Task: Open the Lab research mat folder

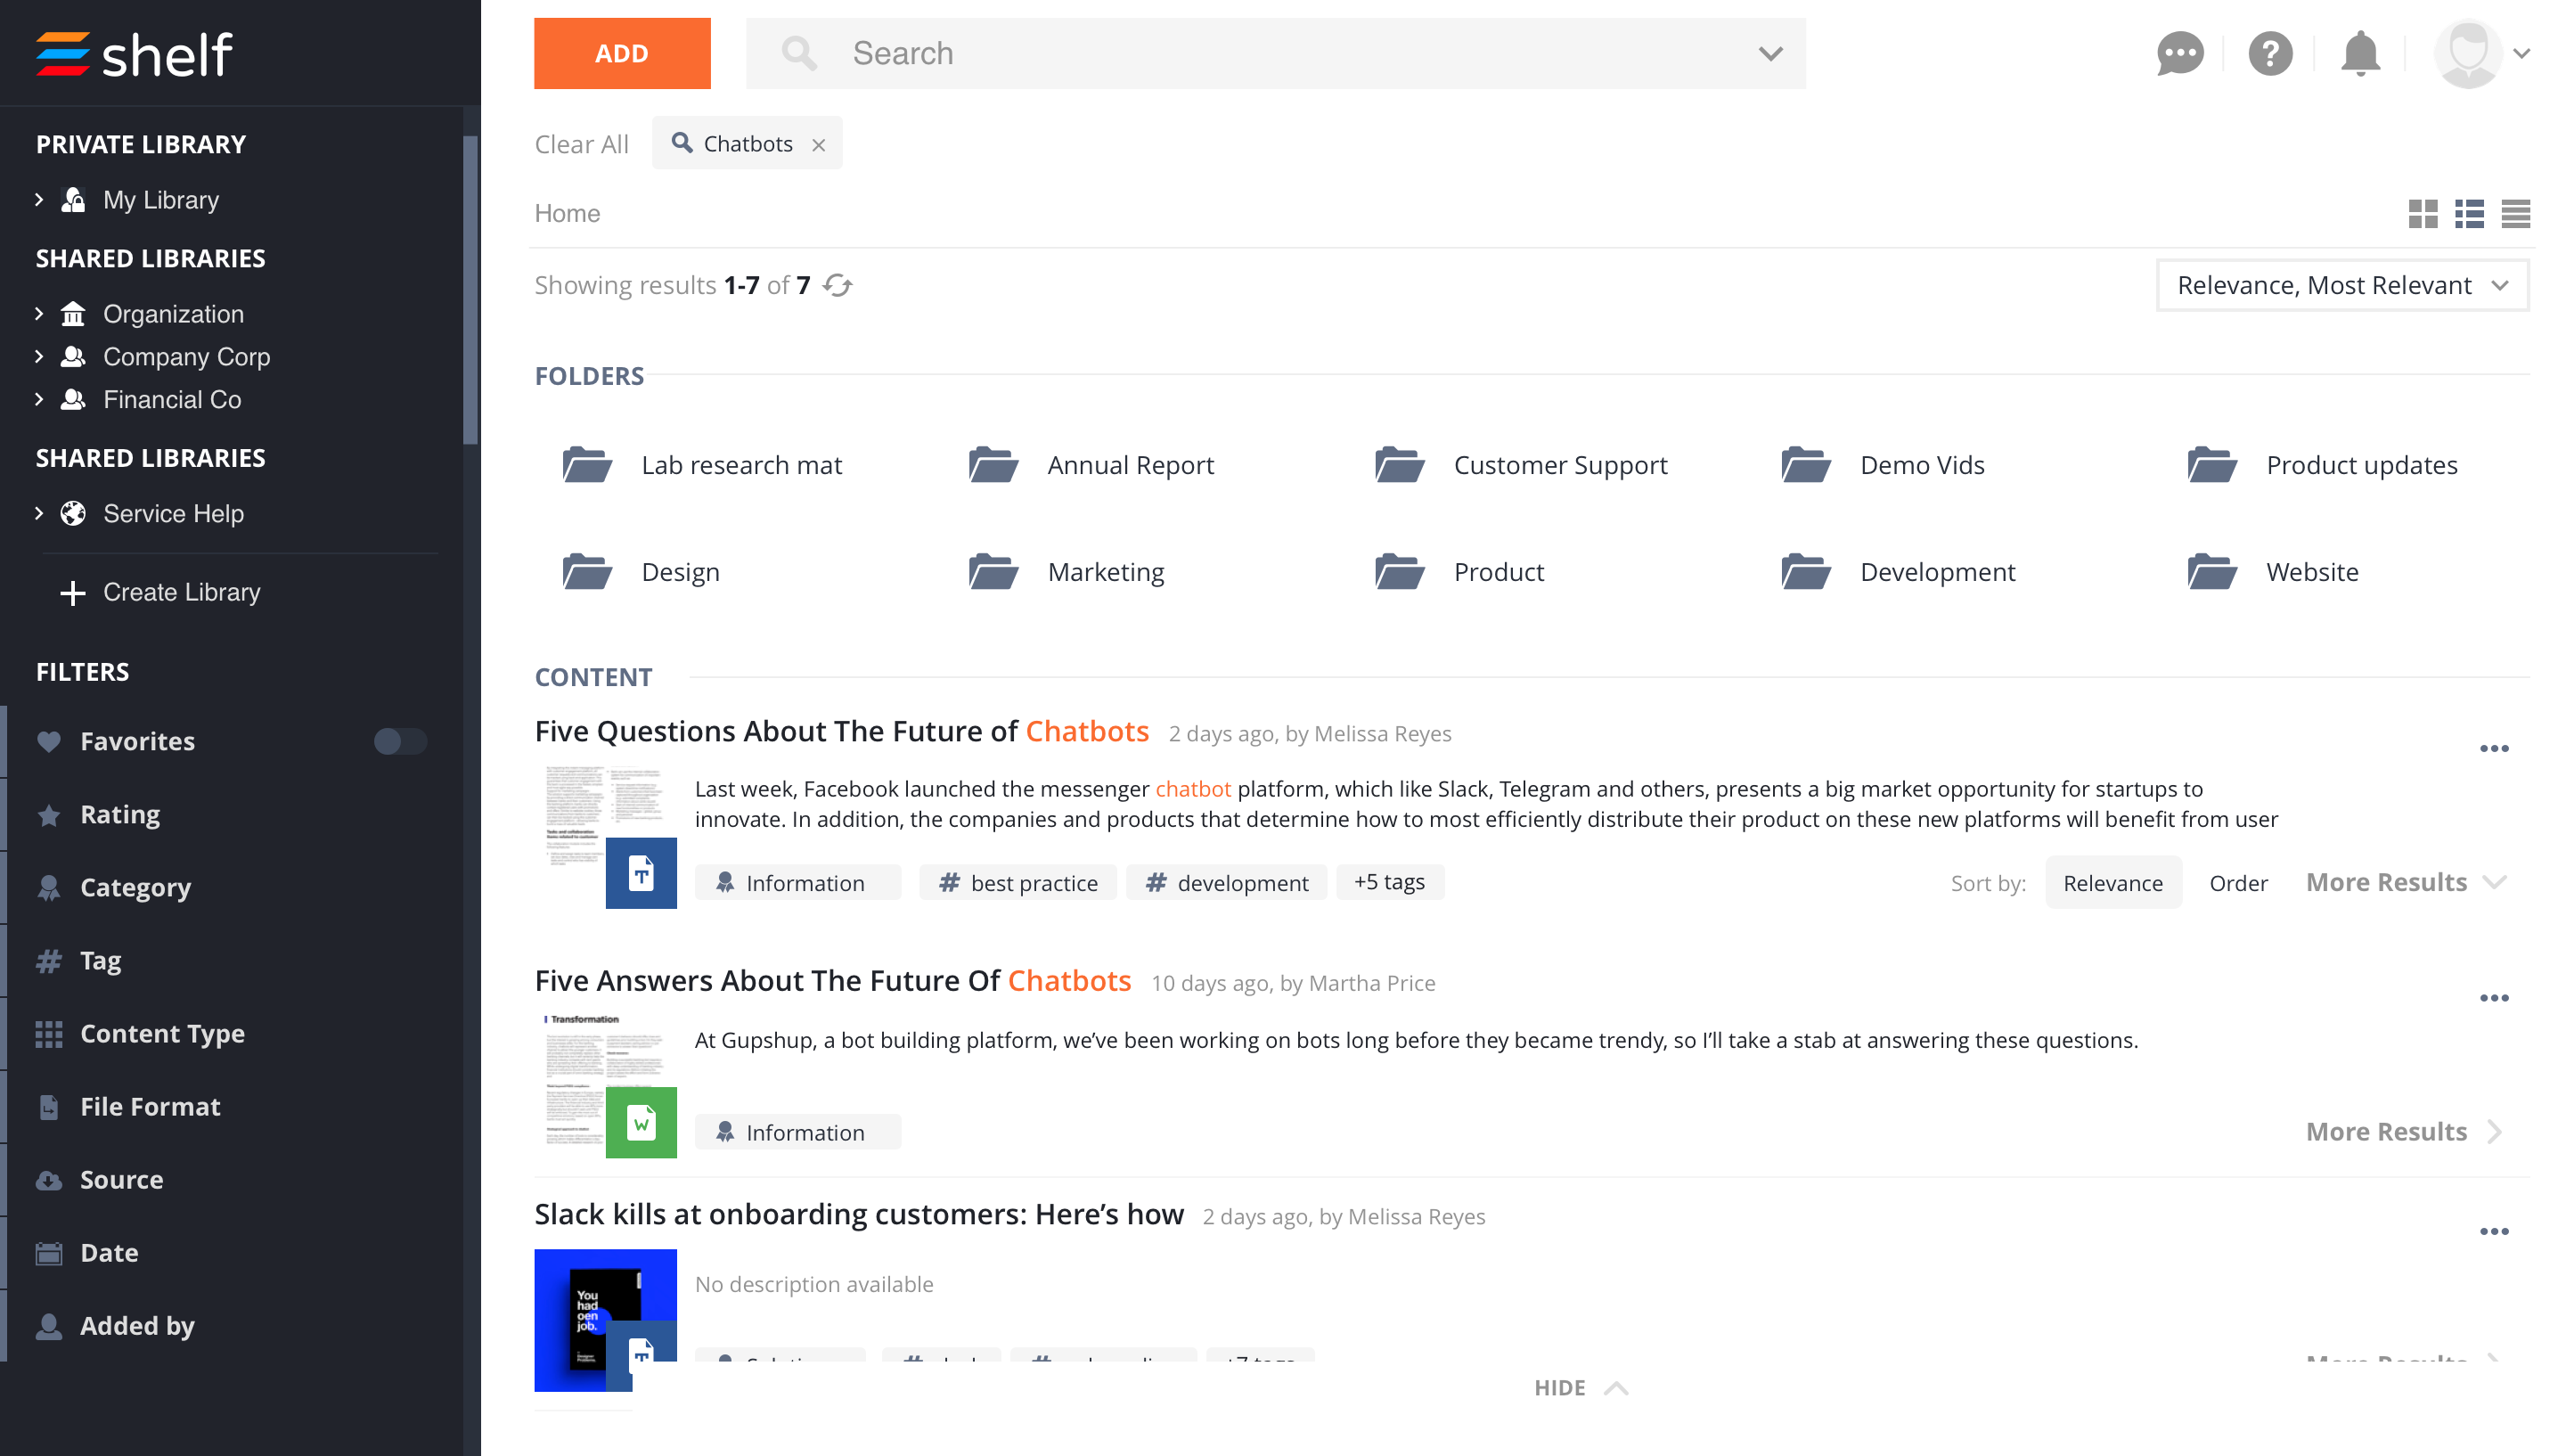Action: tap(702, 465)
